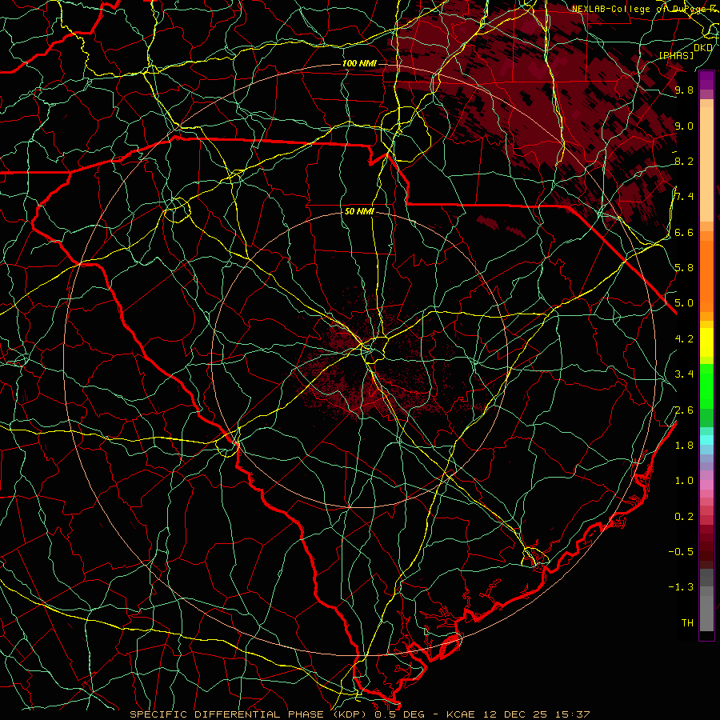Click the 3.4 scale value
This screenshot has width=720, height=720.
[684, 374]
